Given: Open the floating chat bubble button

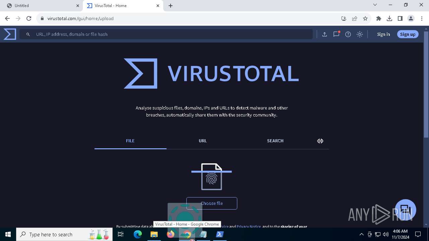Looking at the screenshot, I should (405, 210).
